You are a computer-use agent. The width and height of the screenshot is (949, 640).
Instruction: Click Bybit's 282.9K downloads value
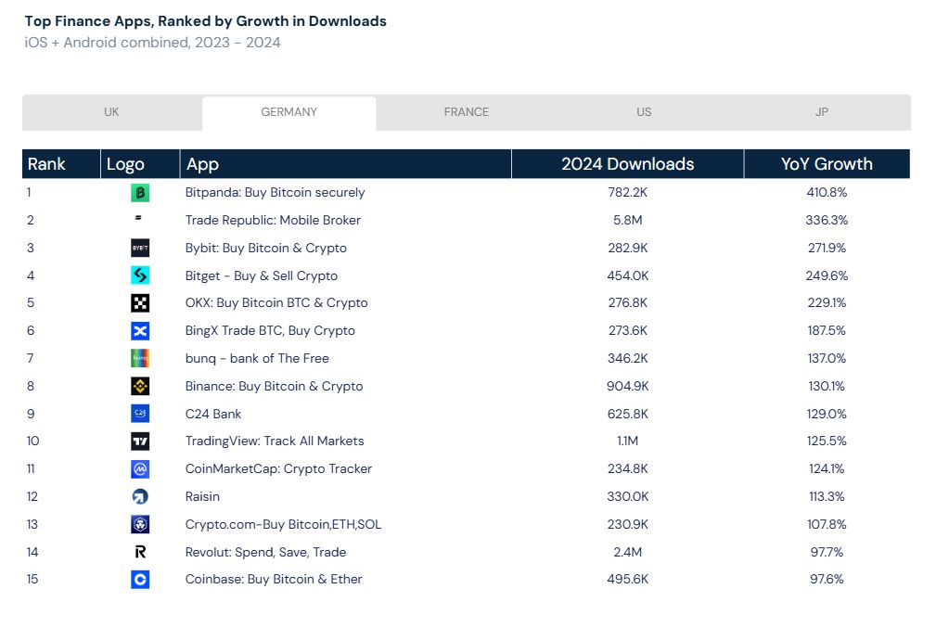pos(628,248)
